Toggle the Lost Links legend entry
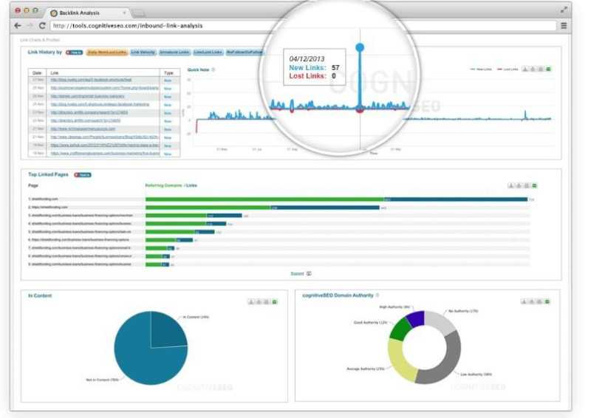 (508, 69)
